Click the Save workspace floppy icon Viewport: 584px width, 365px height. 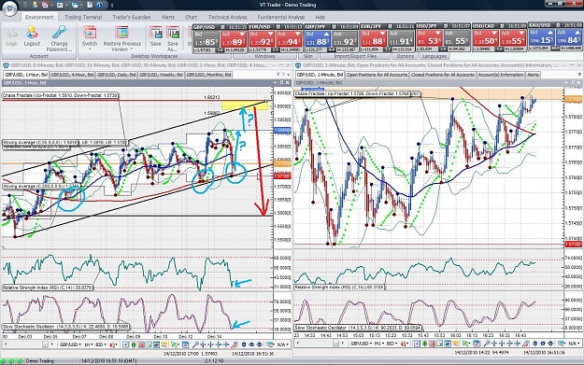156,33
